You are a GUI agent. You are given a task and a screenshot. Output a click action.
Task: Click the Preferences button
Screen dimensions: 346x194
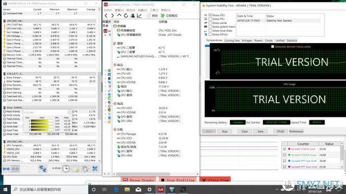tap(296, 131)
